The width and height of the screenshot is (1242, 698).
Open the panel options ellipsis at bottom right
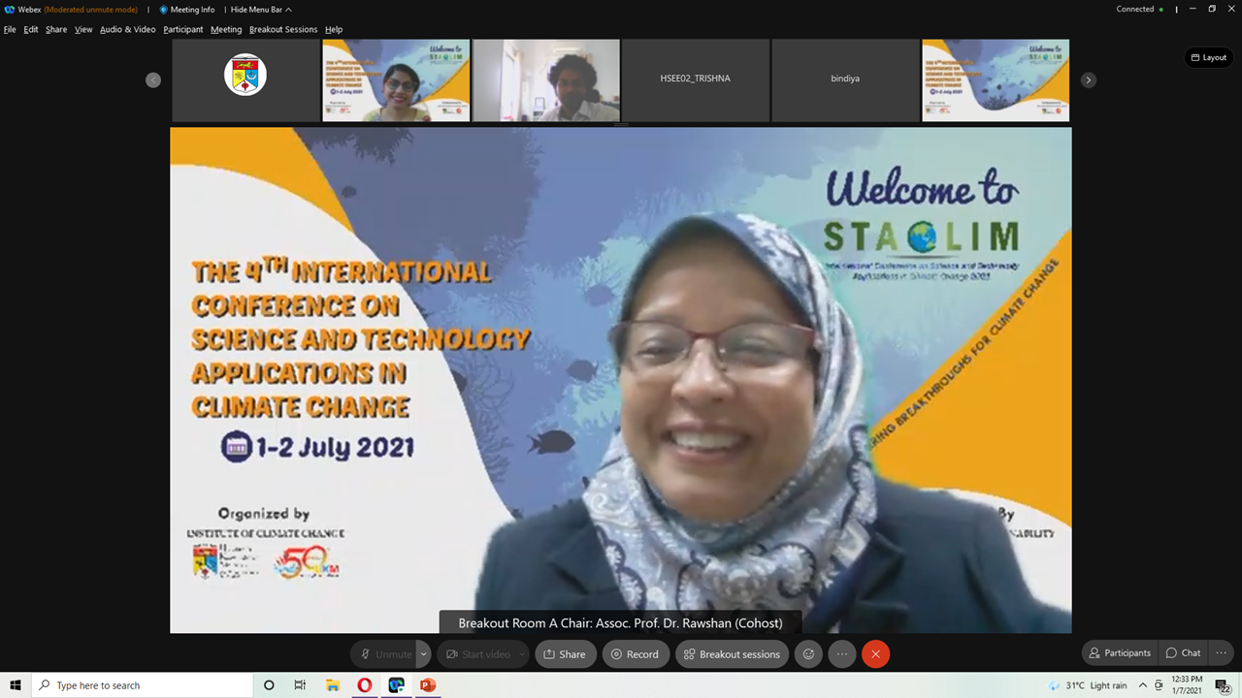[1222, 653]
